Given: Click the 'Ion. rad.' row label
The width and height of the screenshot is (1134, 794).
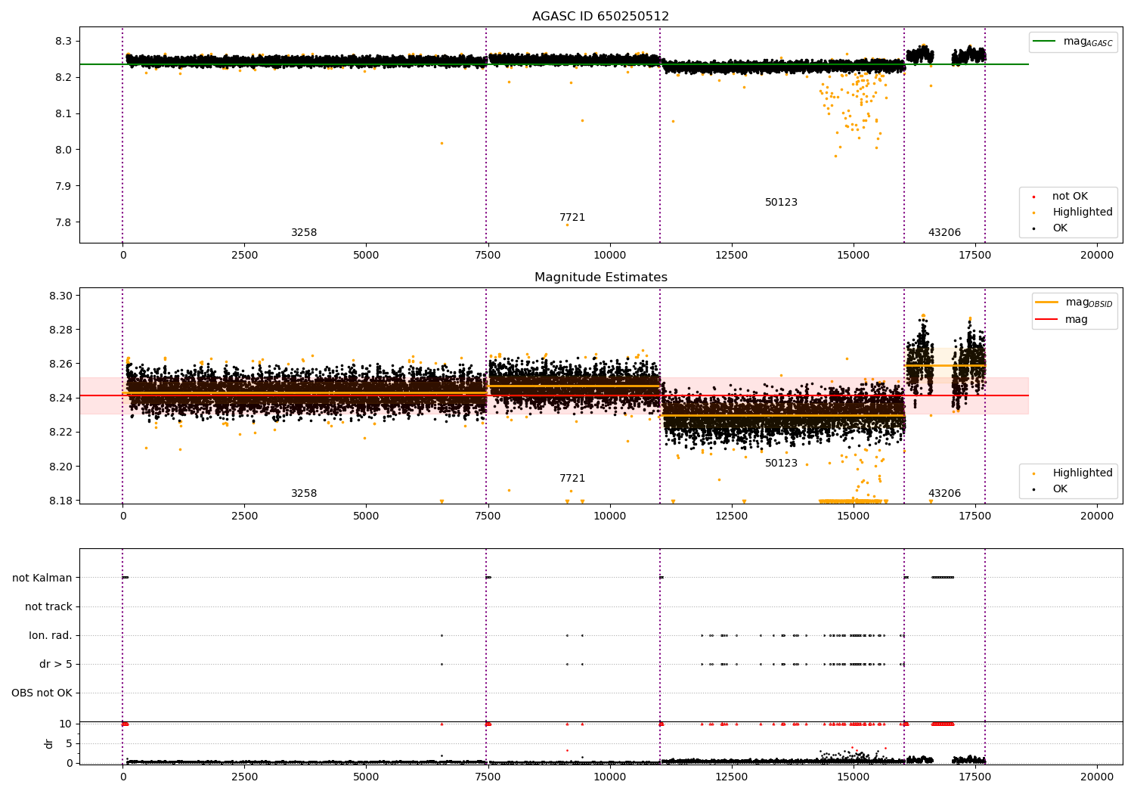Looking at the screenshot, I should pyautogui.click(x=51, y=636).
